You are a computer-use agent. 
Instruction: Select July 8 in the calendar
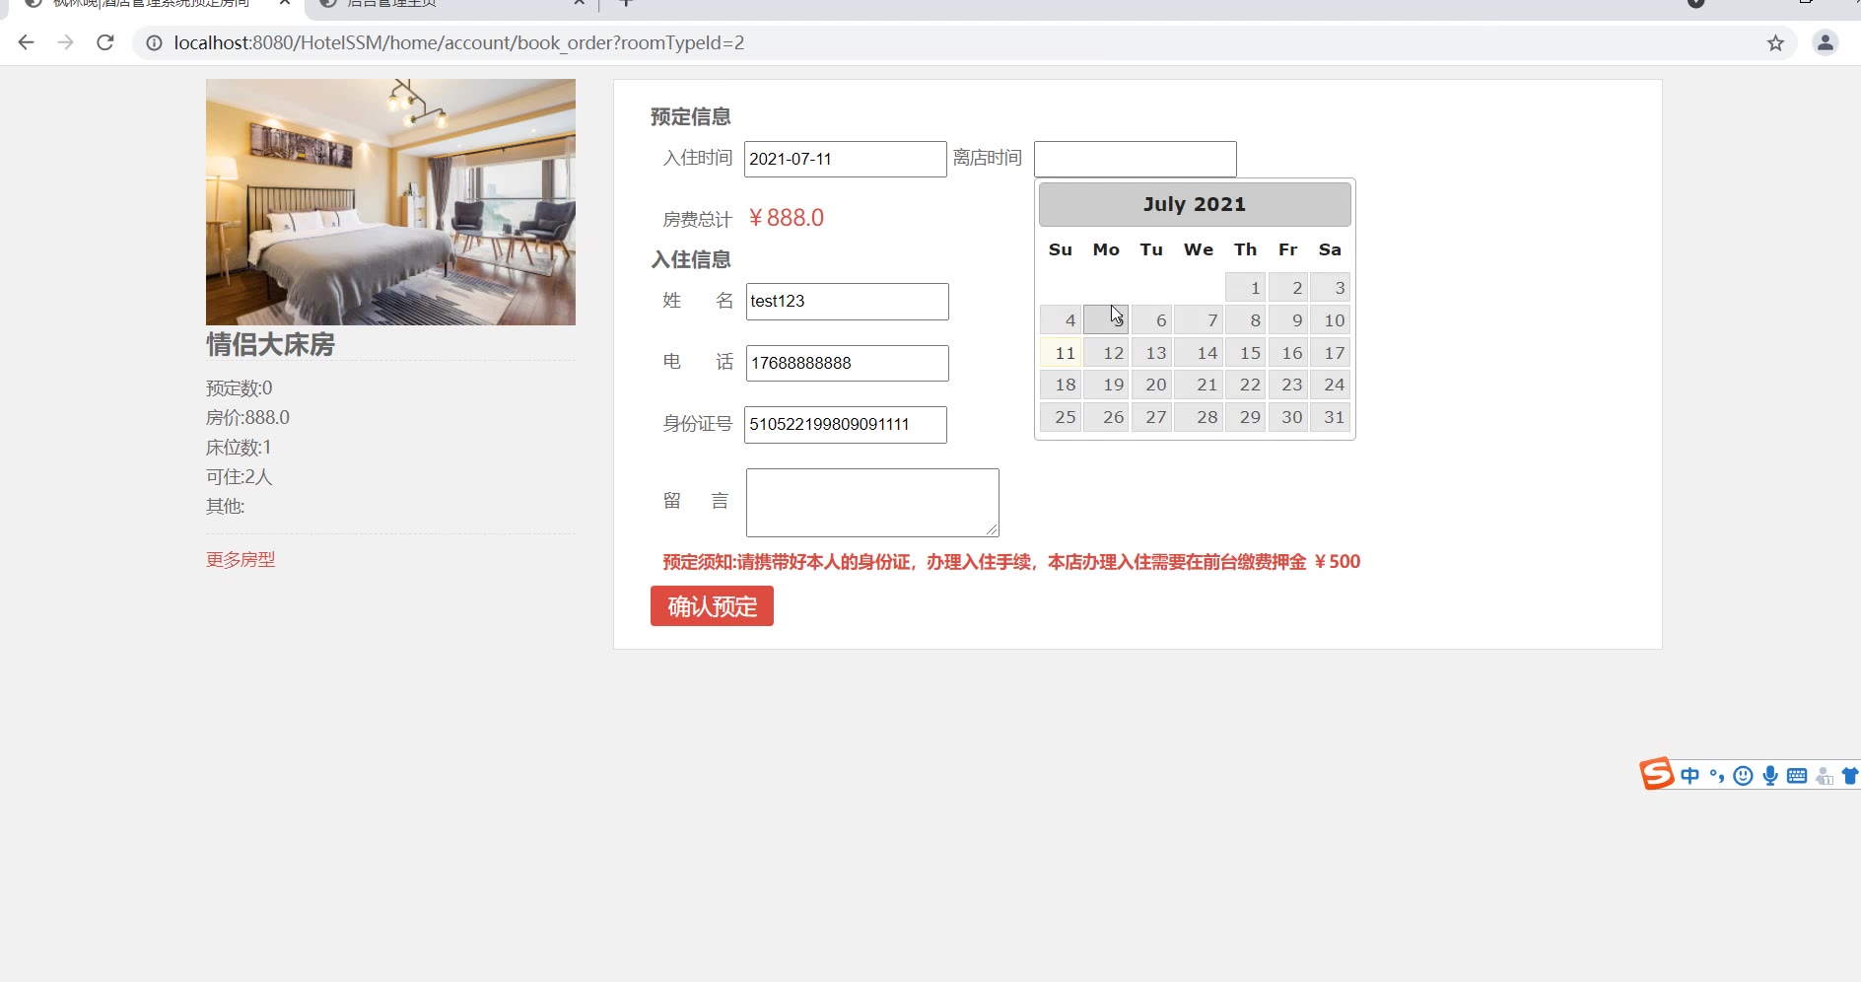[x=1245, y=319]
